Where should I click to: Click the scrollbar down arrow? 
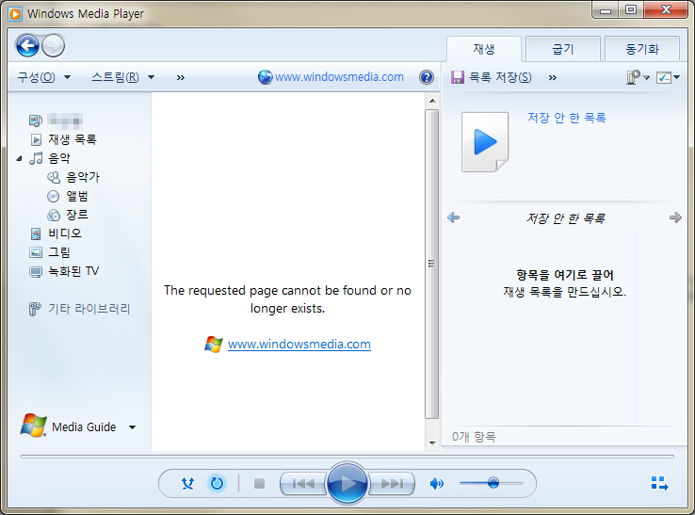[x=432, y=443]
